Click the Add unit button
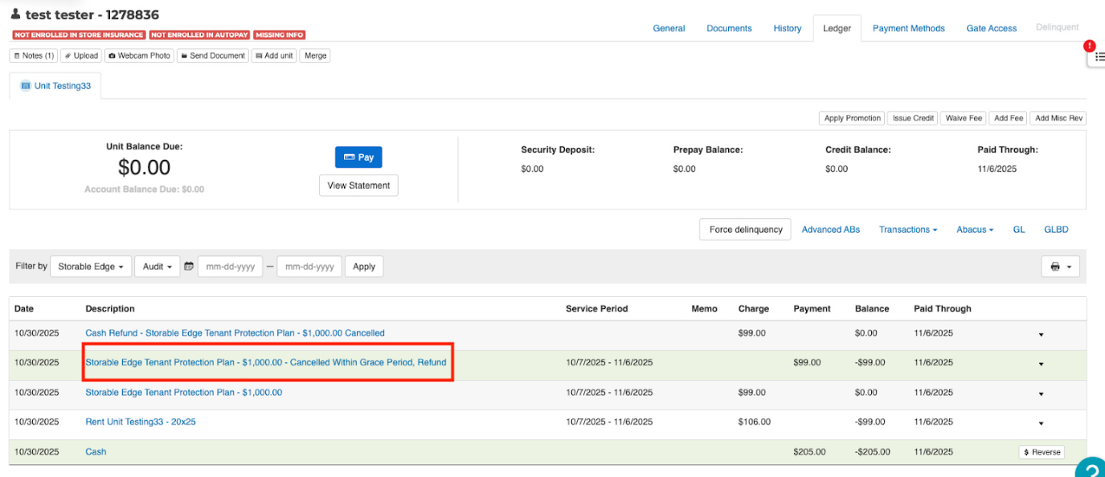The width and height of the screenshot is (1105, 477). click(274, 55)
